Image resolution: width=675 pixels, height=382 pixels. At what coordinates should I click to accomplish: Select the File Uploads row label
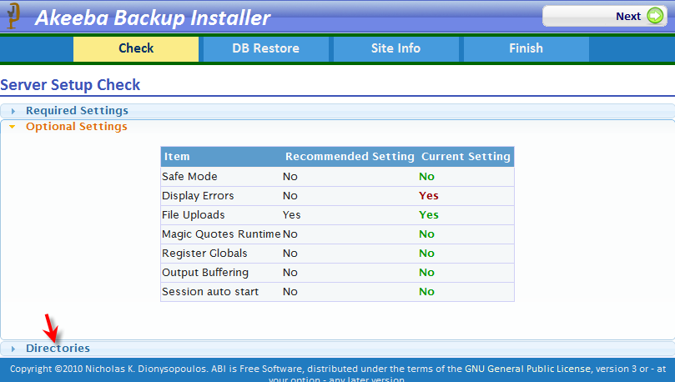(x=194, y=215)
